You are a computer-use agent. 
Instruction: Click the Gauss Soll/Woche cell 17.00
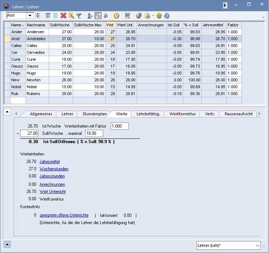[x=61, y=66]
